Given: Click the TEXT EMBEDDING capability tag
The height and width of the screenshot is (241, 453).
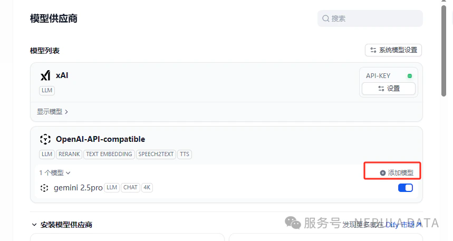Looking at the screenshot, I should point(109,155).
